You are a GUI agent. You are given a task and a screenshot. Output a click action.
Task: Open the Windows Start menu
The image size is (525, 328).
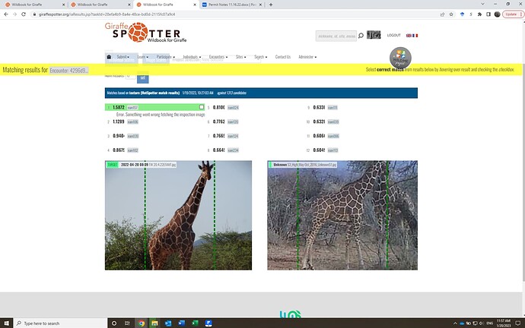point(6,323)
